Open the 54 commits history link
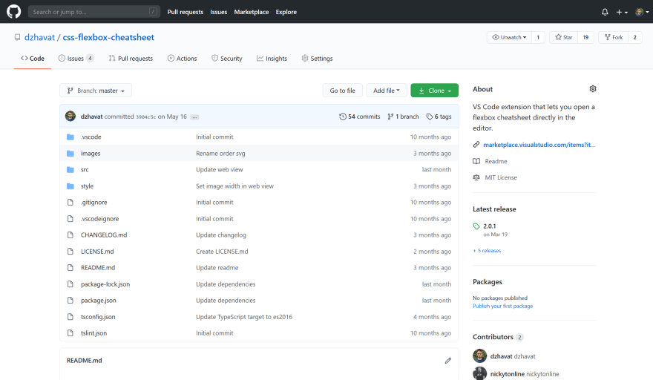The width and height of the screenshot is (653, 380). click(x=360, y=117)
